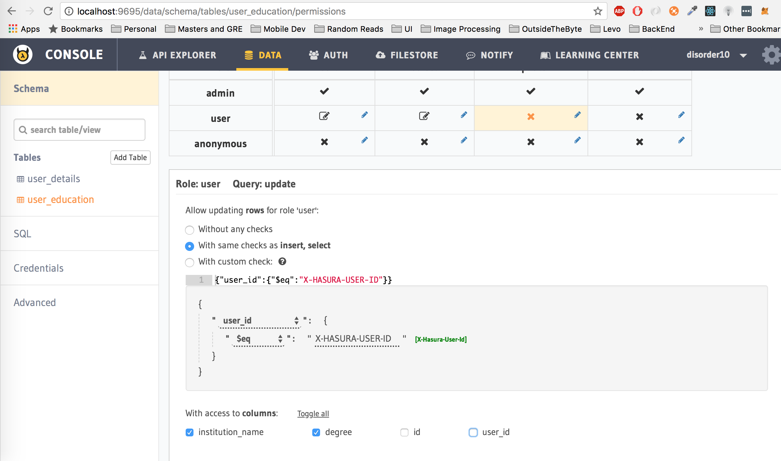Click the AdBlock Plus extension icon
781x461 pixels.
619,11
